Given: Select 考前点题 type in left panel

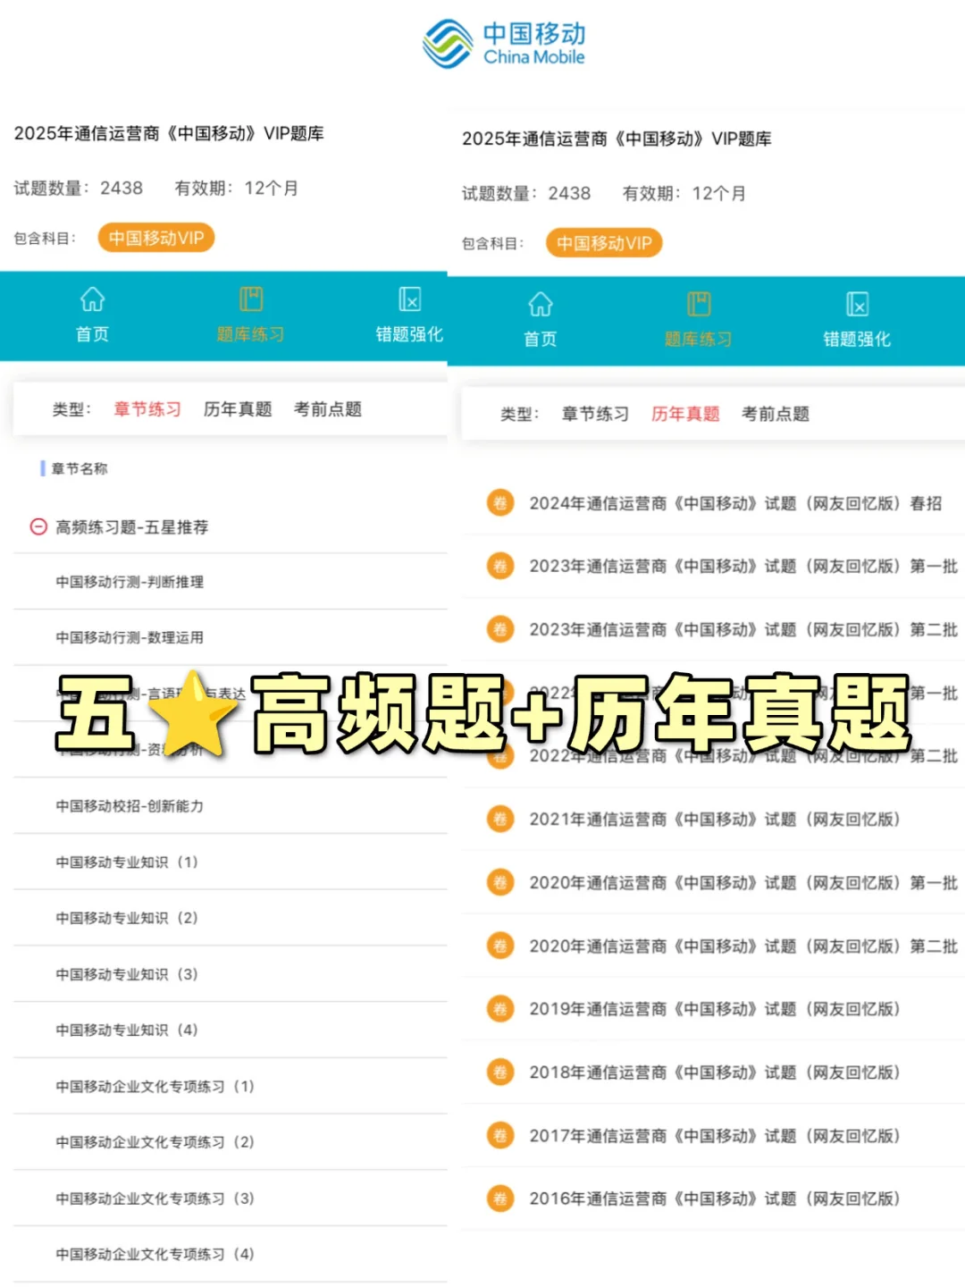Looking at the screenshot, I should 328,409.
